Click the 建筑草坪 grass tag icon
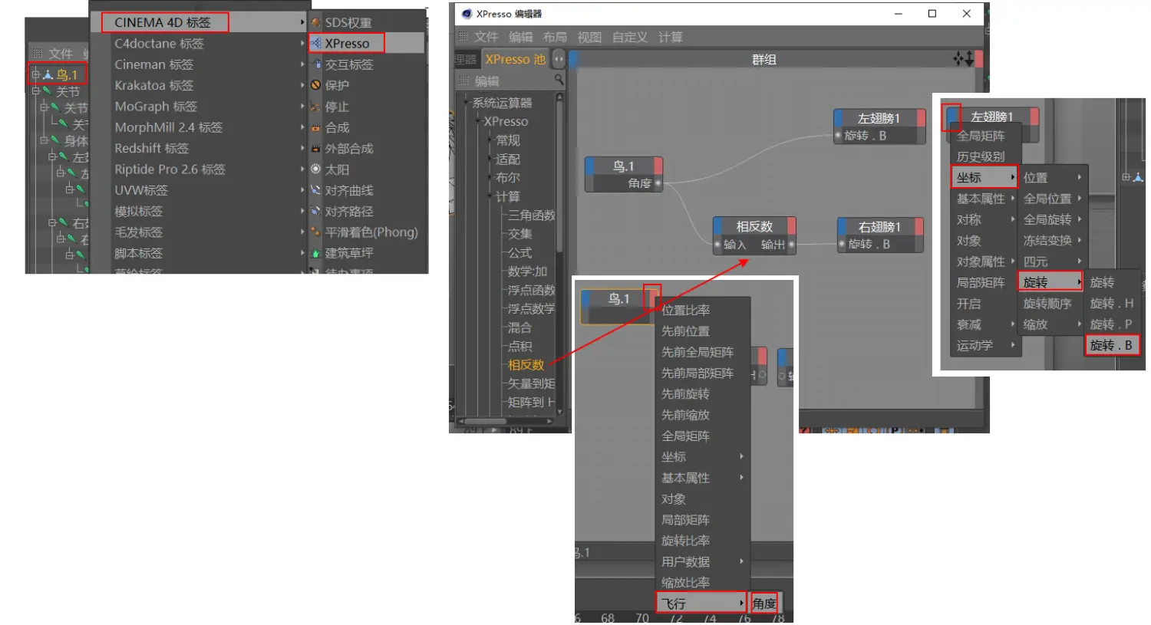The image size is (1151, 625). [x=315, y=253]
